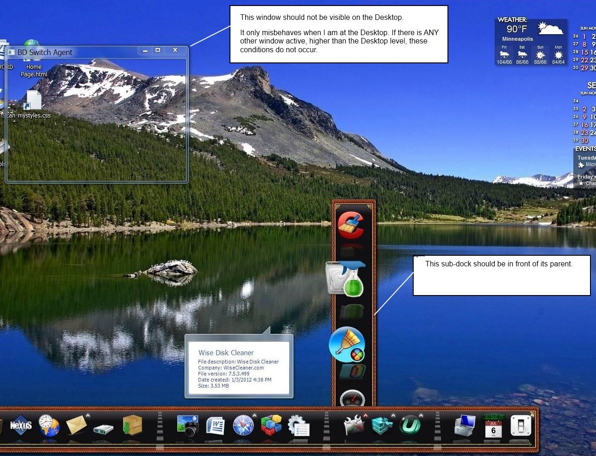Expand red arrow beside the tools icon
This screenshot has height=456, width=596.
[x=366, y=416]
